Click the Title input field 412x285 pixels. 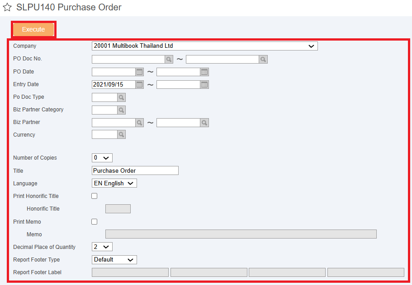135,170
